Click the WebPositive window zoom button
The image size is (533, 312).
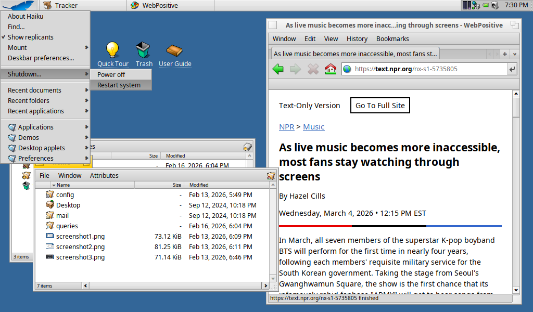coord(515,25)
